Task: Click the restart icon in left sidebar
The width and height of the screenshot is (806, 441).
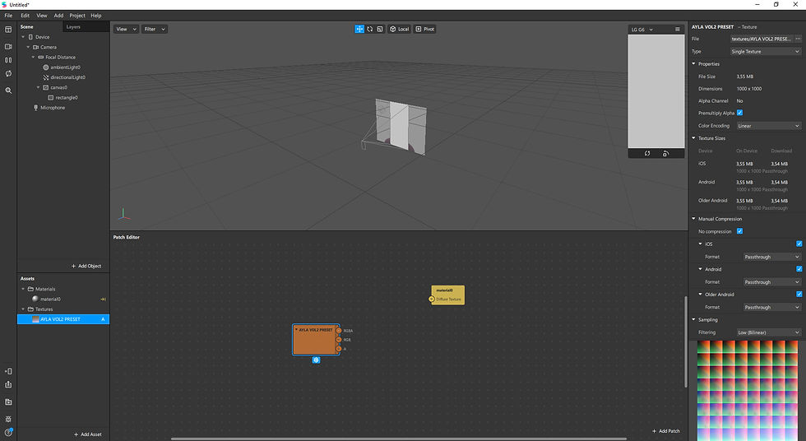Action: [x=8, y=73]
